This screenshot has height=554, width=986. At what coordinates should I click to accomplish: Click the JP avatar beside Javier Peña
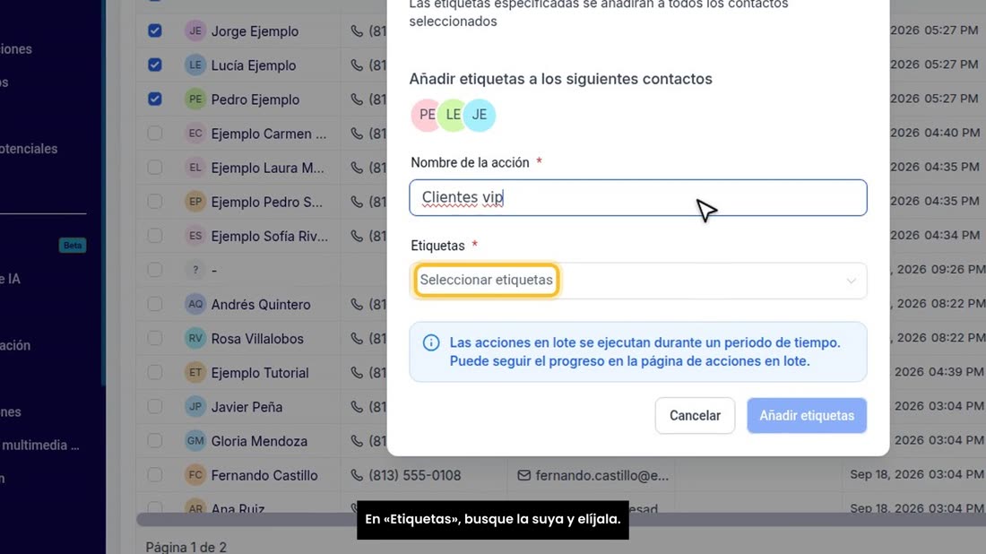coord(195,407)
